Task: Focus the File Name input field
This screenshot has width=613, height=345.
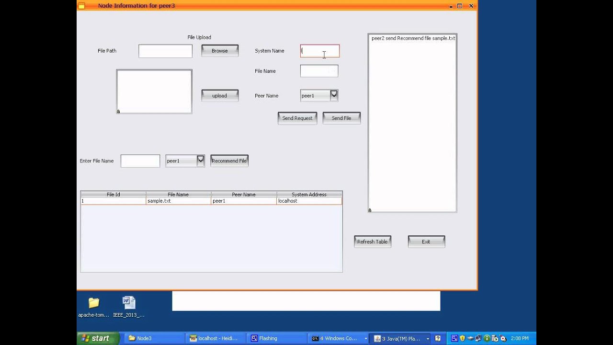Action: point(319,71)
